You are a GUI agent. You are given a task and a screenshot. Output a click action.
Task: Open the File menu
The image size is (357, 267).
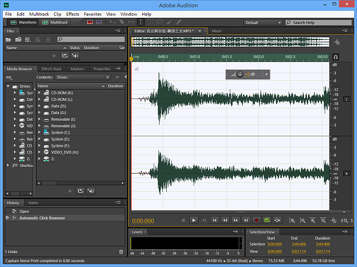coord(8,14)
